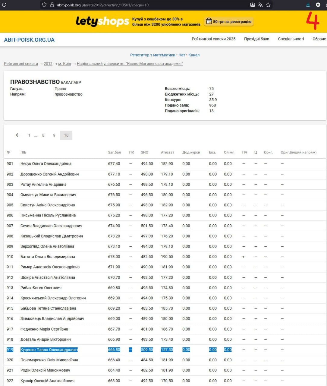The height and width of the screenshot is (386, 327).
Task: Bookmark this page with the star icon
Action: tap(268, 5)
